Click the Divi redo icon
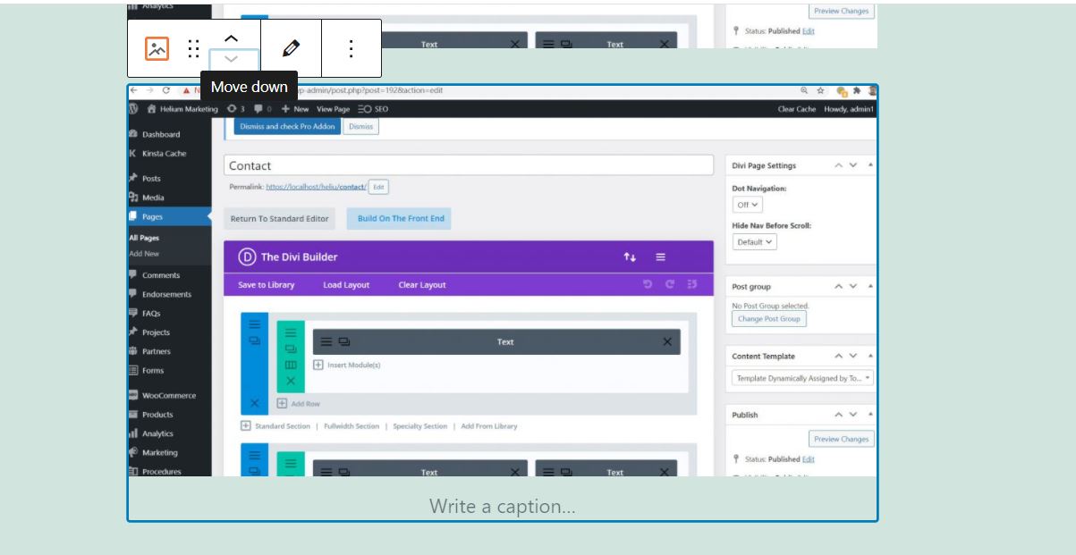The height and width of the screenshot is (555, 1076). tap(670, 285)
